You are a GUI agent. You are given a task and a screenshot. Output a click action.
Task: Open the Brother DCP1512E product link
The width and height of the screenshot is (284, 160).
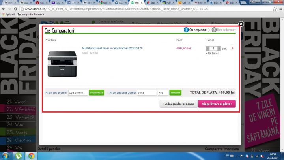[x=112, y=48]
